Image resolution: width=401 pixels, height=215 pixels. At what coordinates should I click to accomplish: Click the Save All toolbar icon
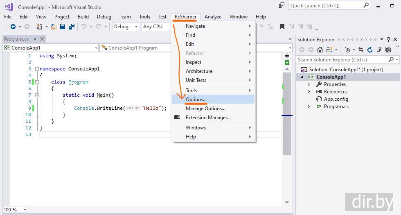click(71, 27)
